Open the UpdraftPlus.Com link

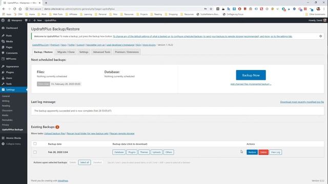tap(40, 45)
